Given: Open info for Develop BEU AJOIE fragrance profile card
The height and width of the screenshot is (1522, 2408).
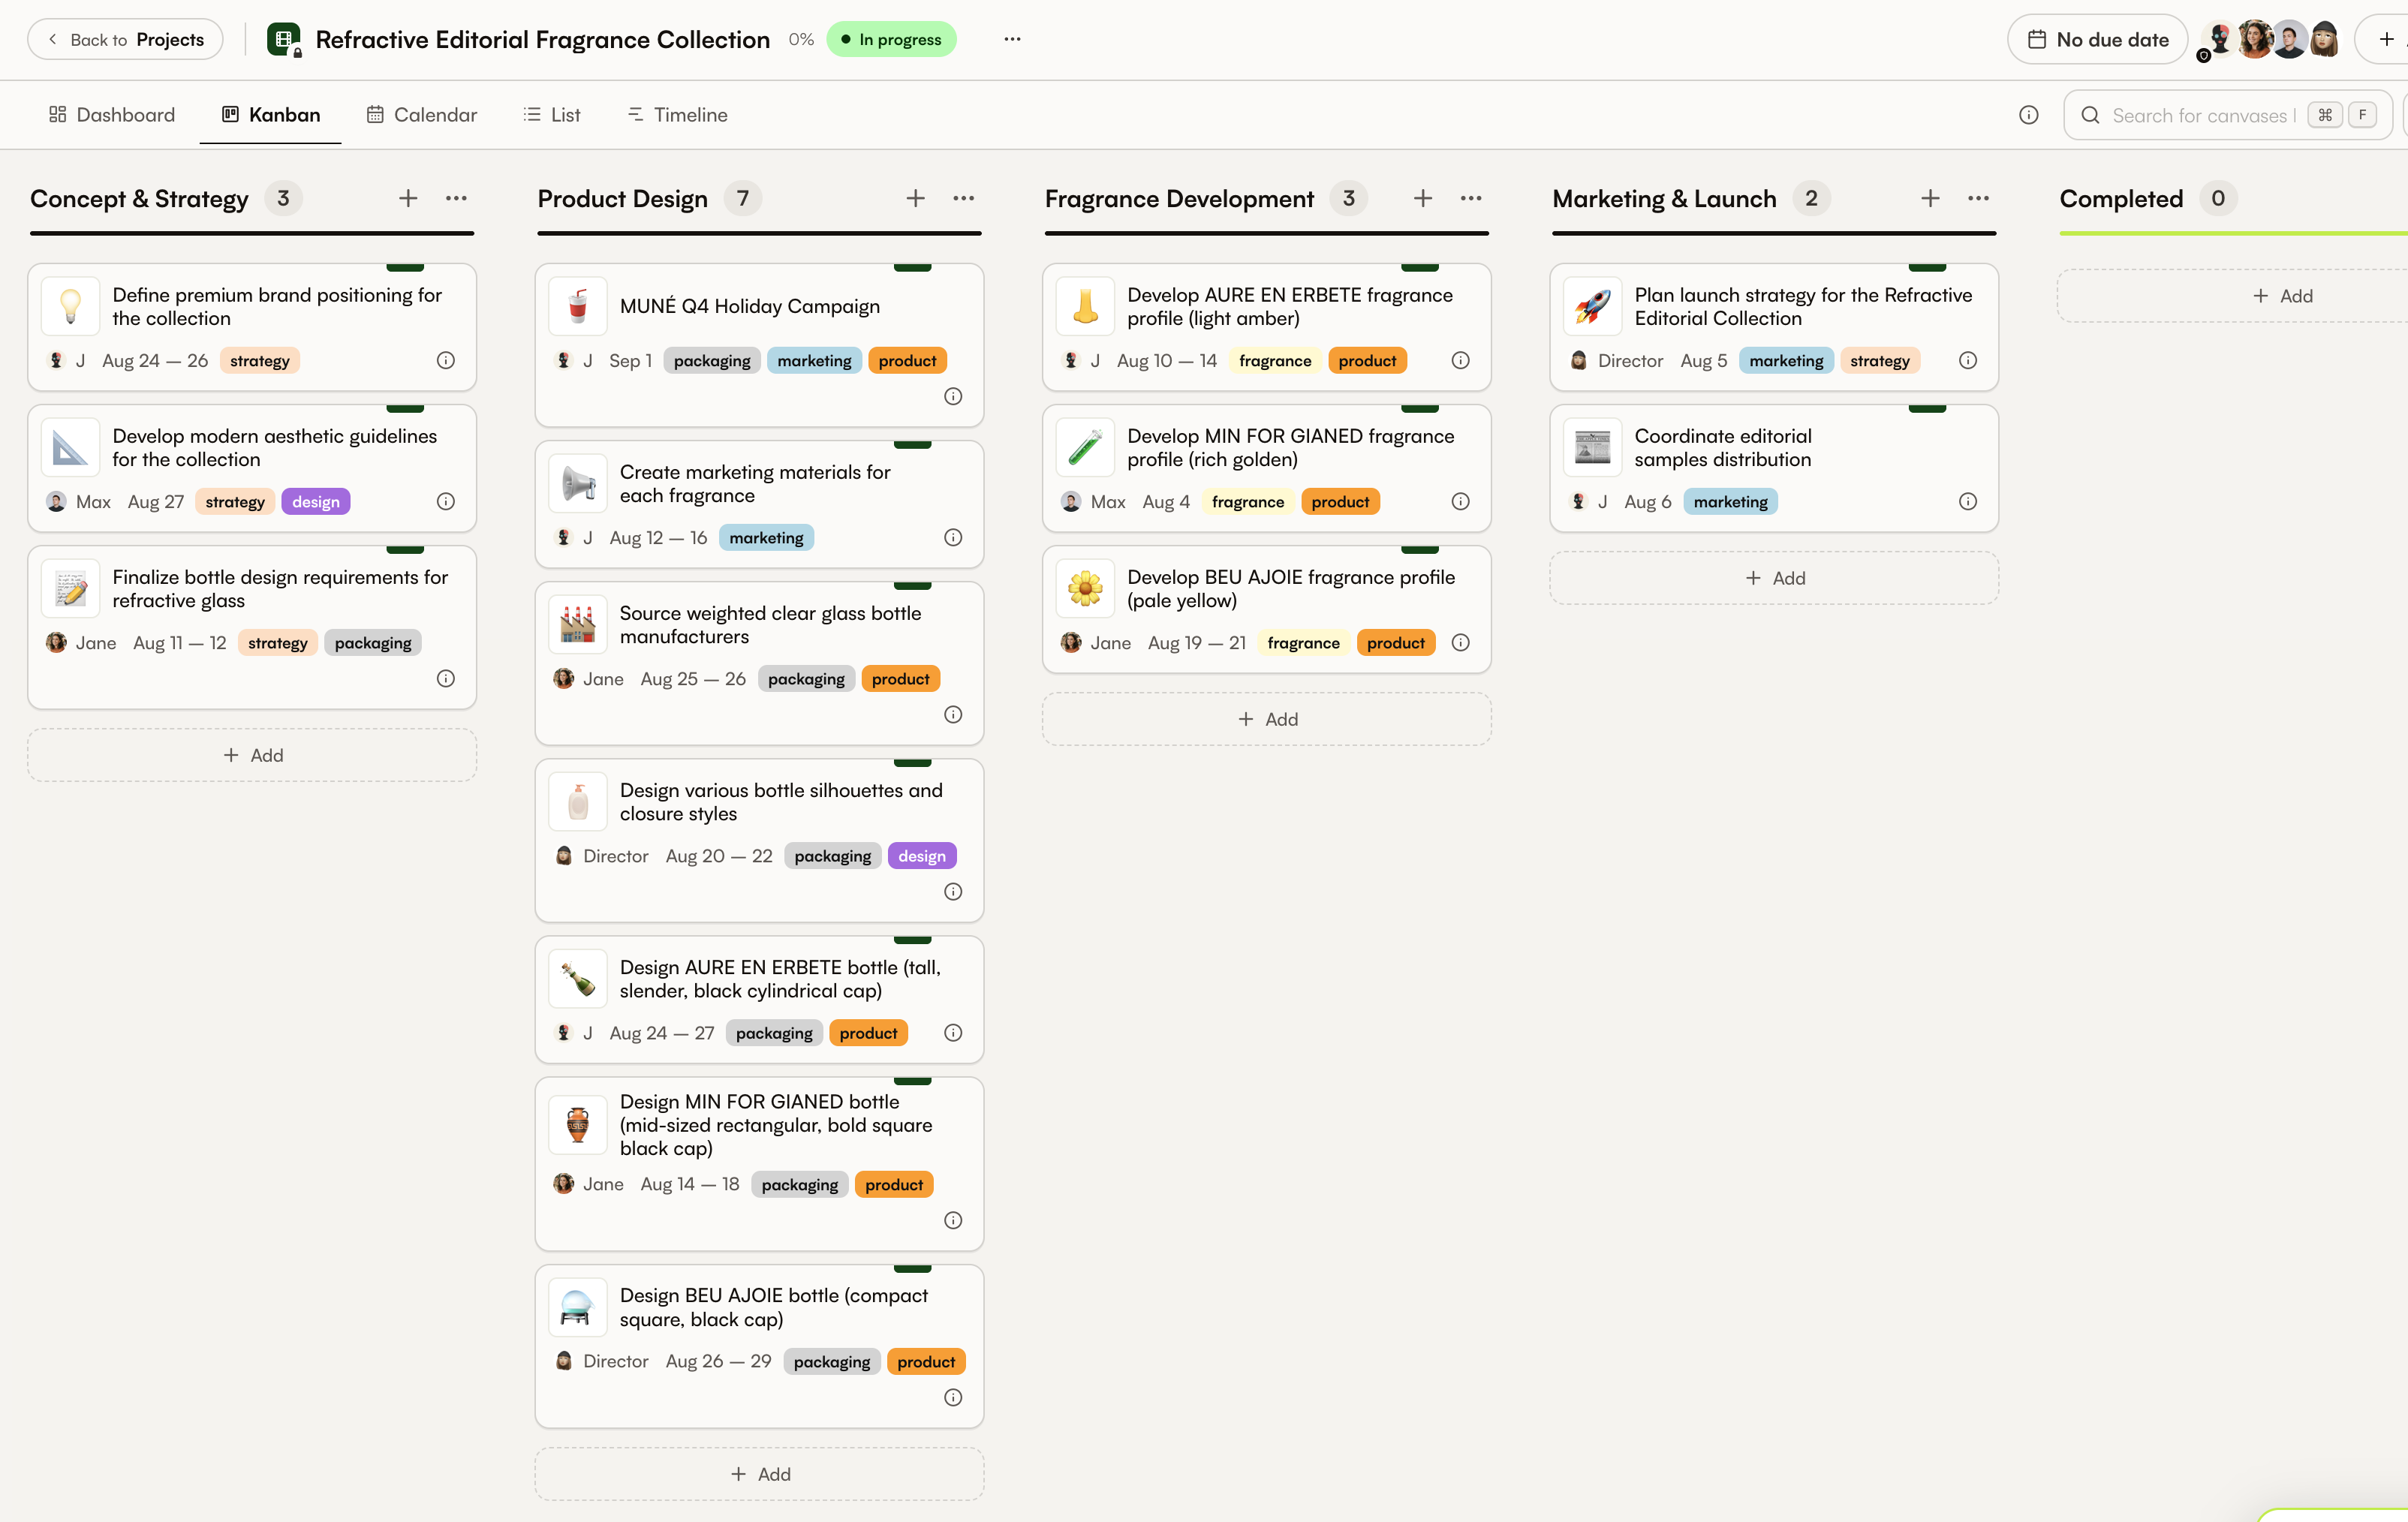Looking at the screenshot, I should (x=1460, y=642).
